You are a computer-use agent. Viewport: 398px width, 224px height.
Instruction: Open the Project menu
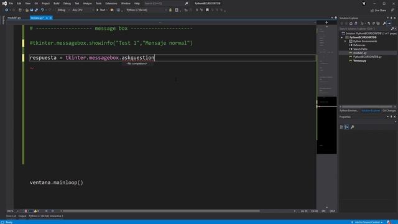45,4
